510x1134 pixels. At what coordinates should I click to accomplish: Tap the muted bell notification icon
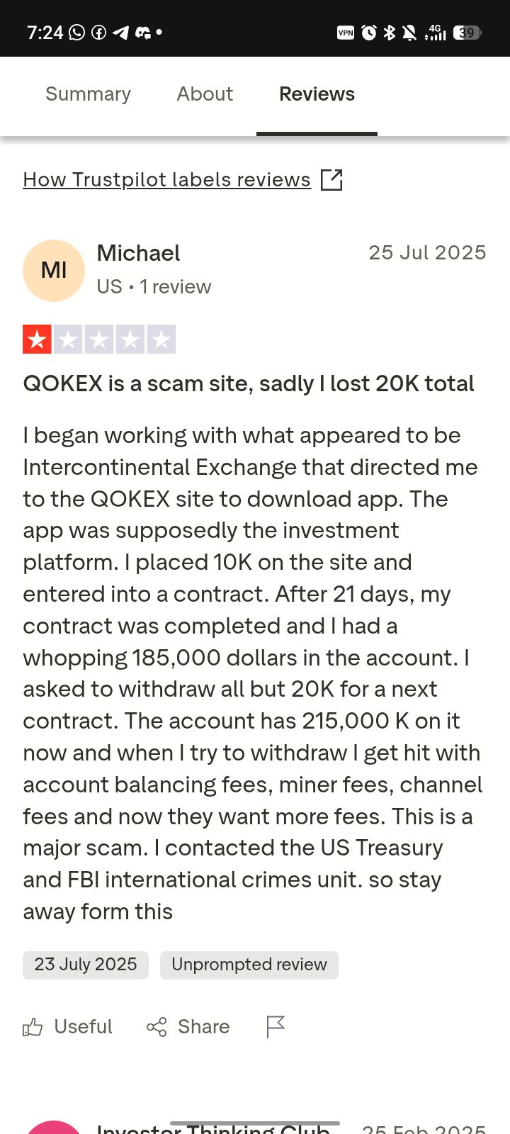(x=409, y=33)
